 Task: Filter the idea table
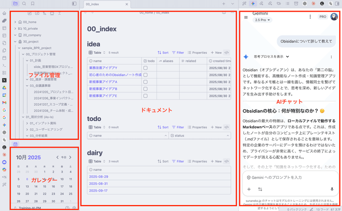click(x=178, y=53)
